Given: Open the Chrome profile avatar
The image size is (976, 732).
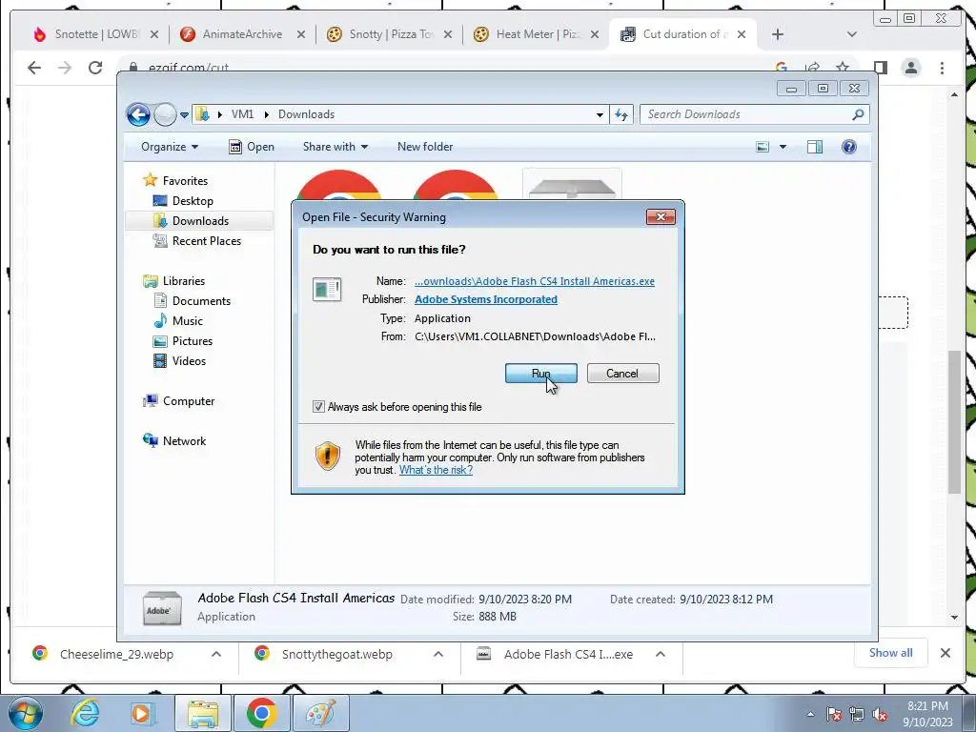Looking at the screenshot, I should pyautogui.click(x=911, y=68).
